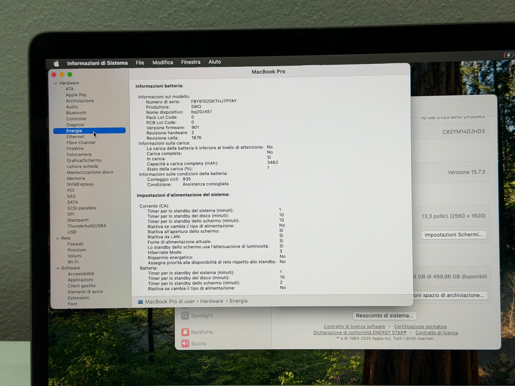Select Volumi under Rete

[x=75, y=256]
